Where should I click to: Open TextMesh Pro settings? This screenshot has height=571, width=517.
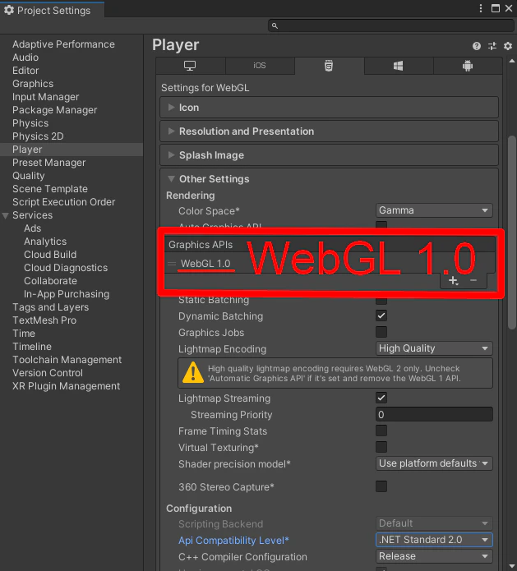click(x=44, y=320)
